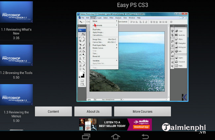This screenshot has width=215, height=140.
Task: Open status bar document info arrow
Action: (121, 100)
